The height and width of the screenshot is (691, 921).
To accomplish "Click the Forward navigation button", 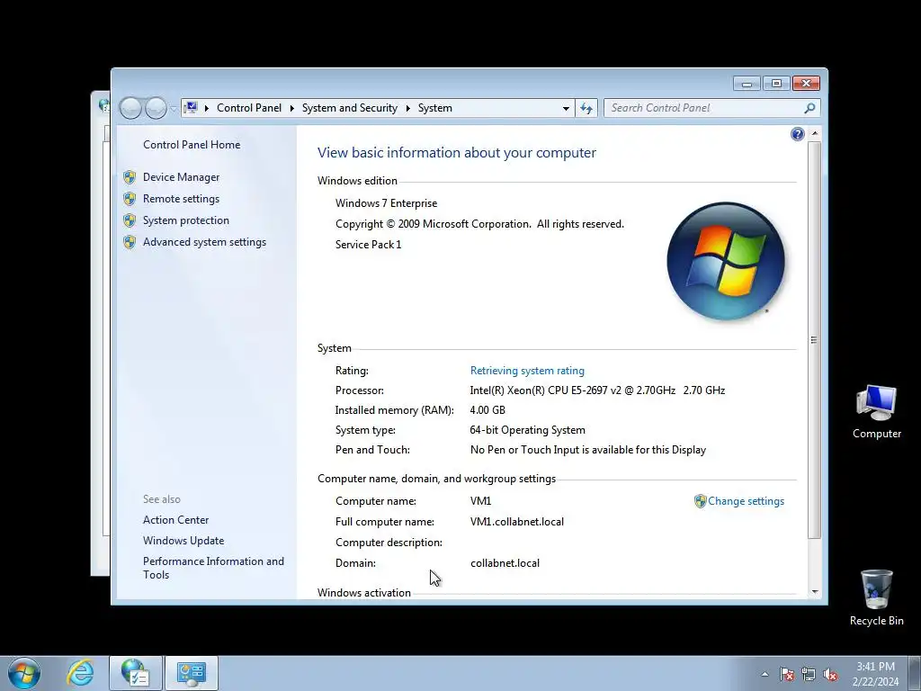I will point(156,108).
